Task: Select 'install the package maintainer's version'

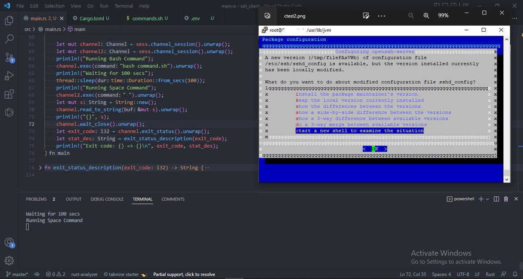Action: [357, 94]
